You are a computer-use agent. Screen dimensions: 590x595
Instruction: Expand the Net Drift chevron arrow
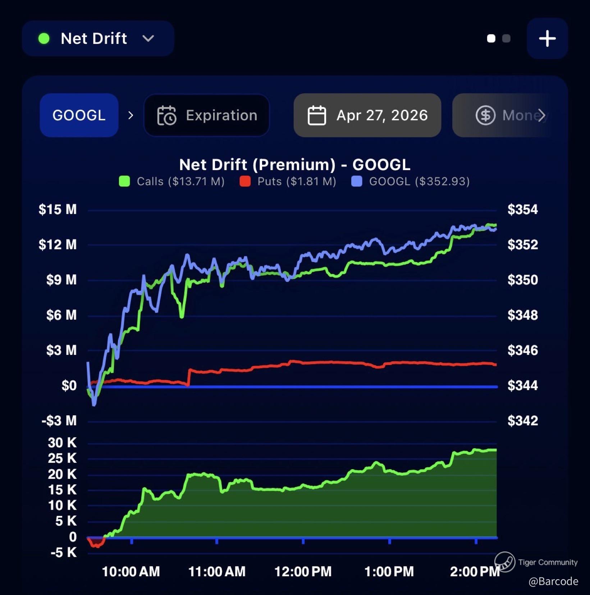pos(148,38)
